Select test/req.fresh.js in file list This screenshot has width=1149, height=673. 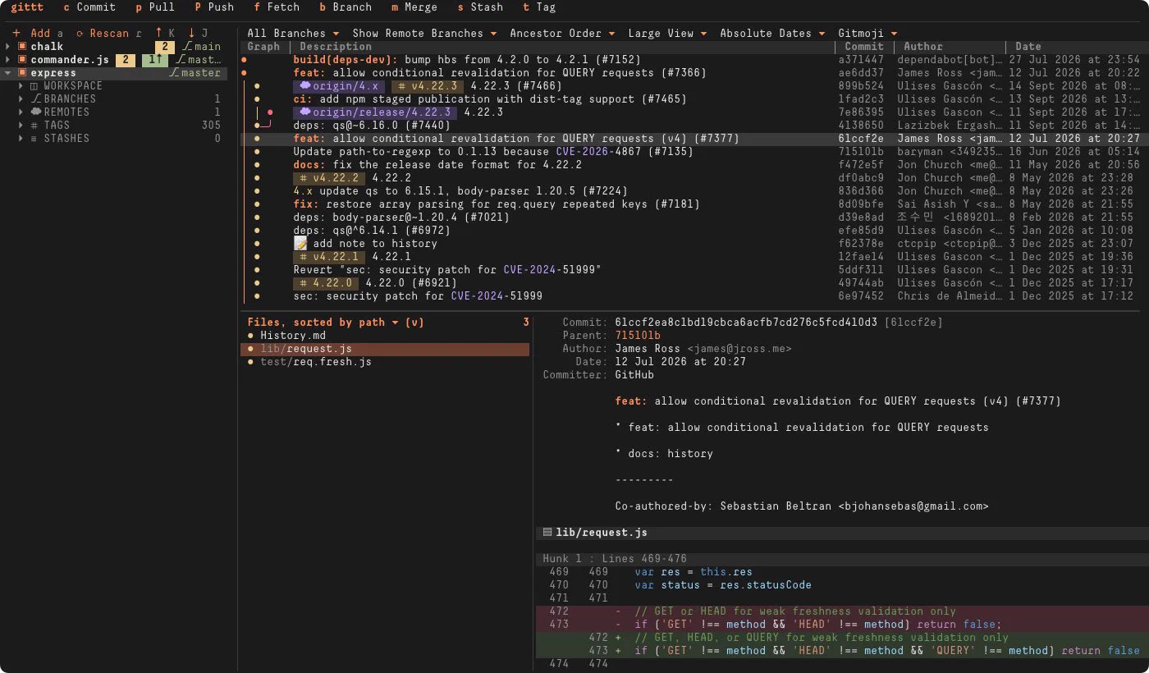pos(316,362)
